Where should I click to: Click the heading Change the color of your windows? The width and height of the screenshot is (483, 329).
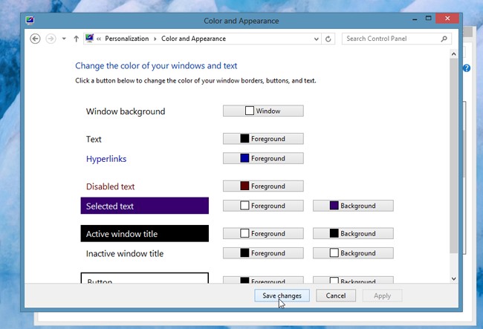click(156, 66)
